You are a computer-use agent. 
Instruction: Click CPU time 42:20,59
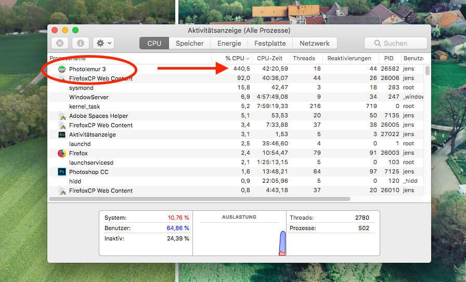point(275,69)
